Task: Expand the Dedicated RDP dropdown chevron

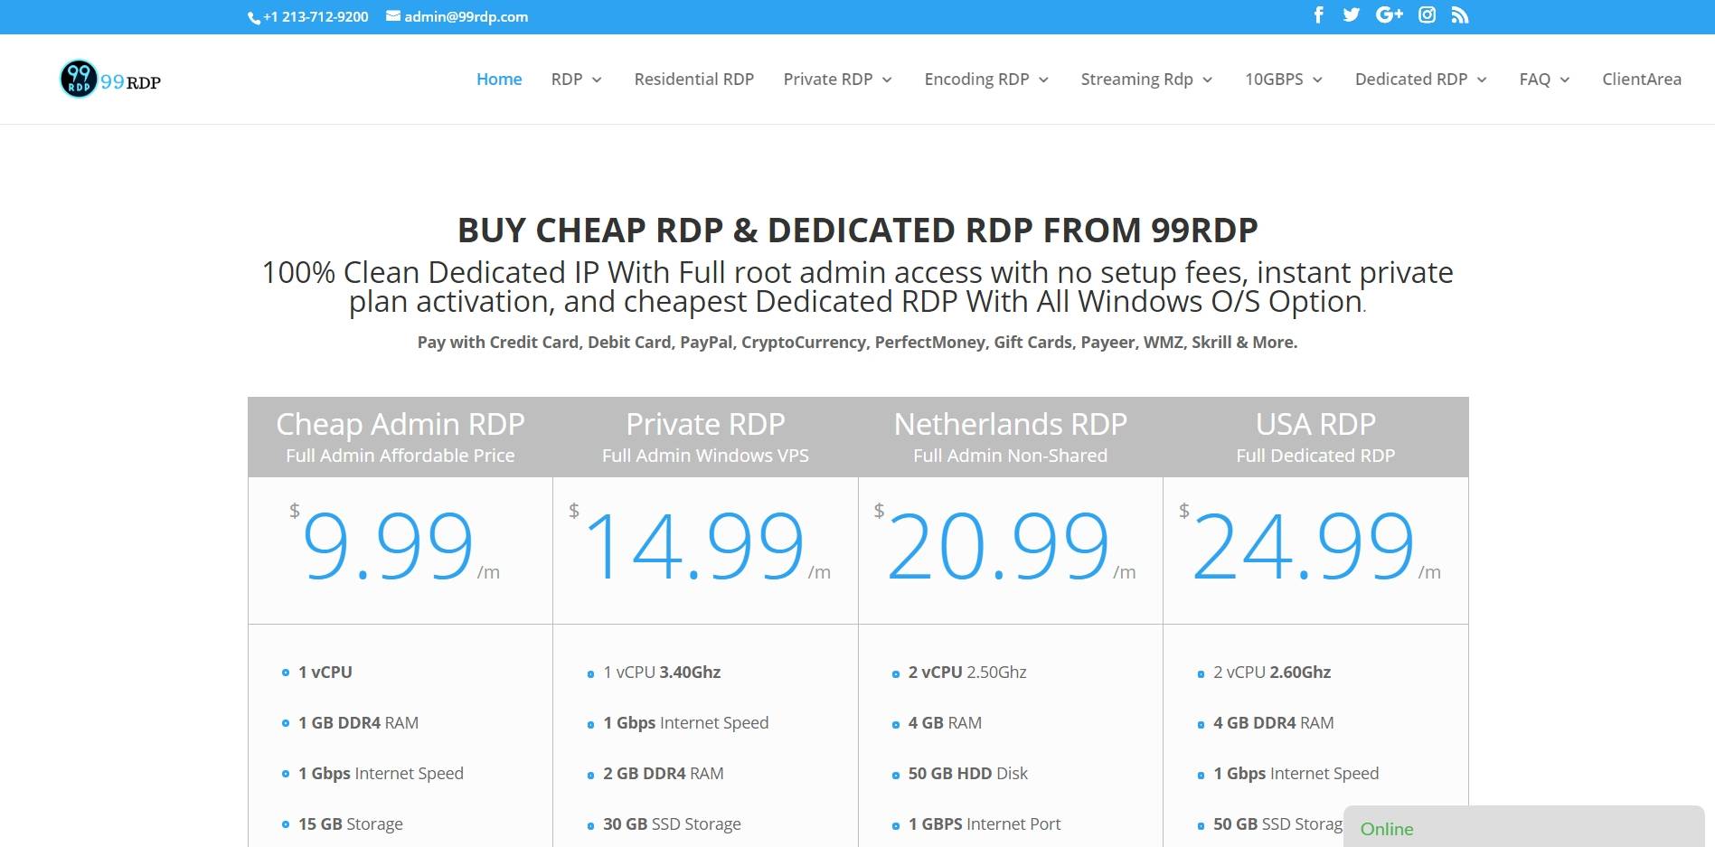Action: click(x=1482, y=80)
